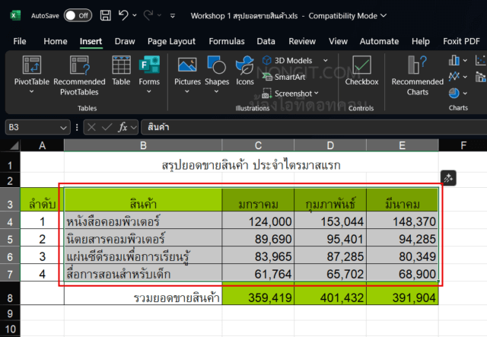
Task: Click Recommended PivotTables icon
Action: [x=79, y=65]
